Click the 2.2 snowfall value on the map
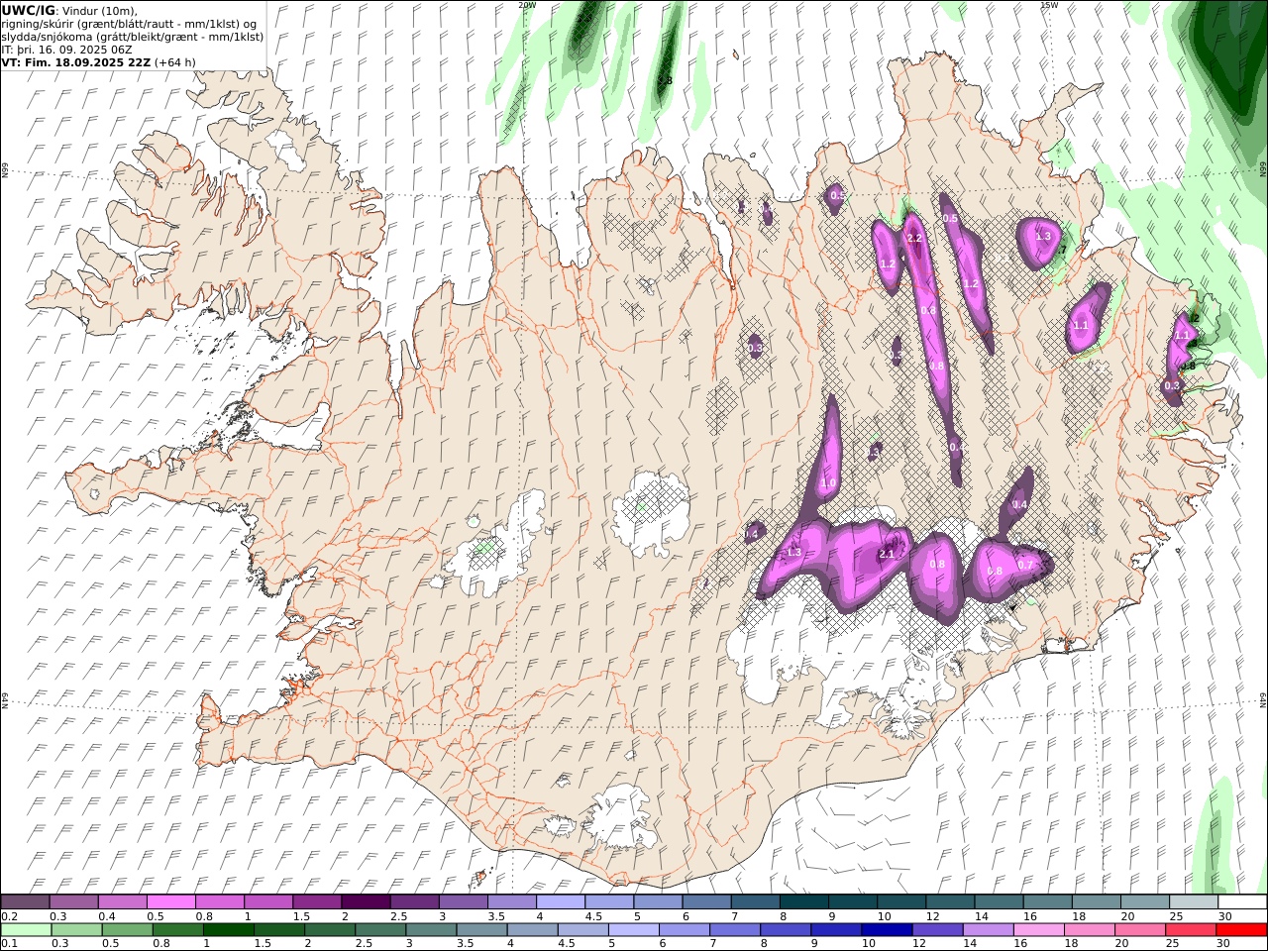 tap(914, 238)
